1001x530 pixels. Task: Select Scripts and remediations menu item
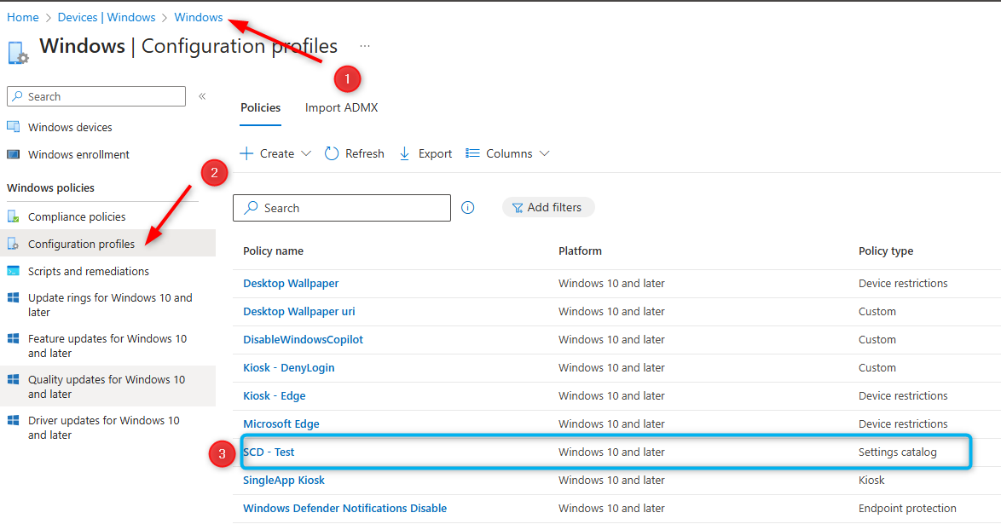tap(88, 271)
